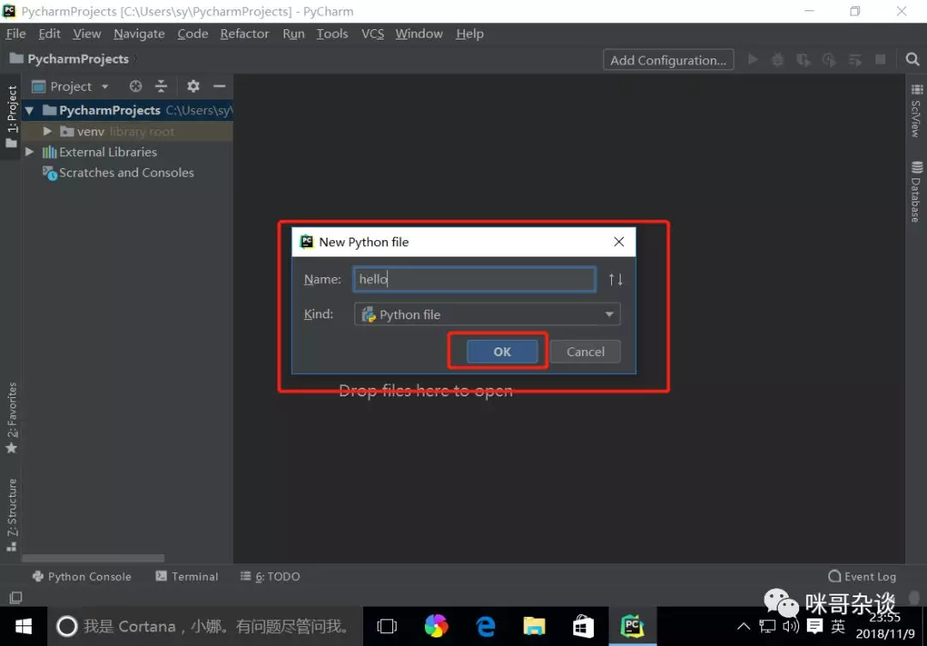Open File Explorer from taskbar
Screen dimensions: 927x646
pos(534,626)
